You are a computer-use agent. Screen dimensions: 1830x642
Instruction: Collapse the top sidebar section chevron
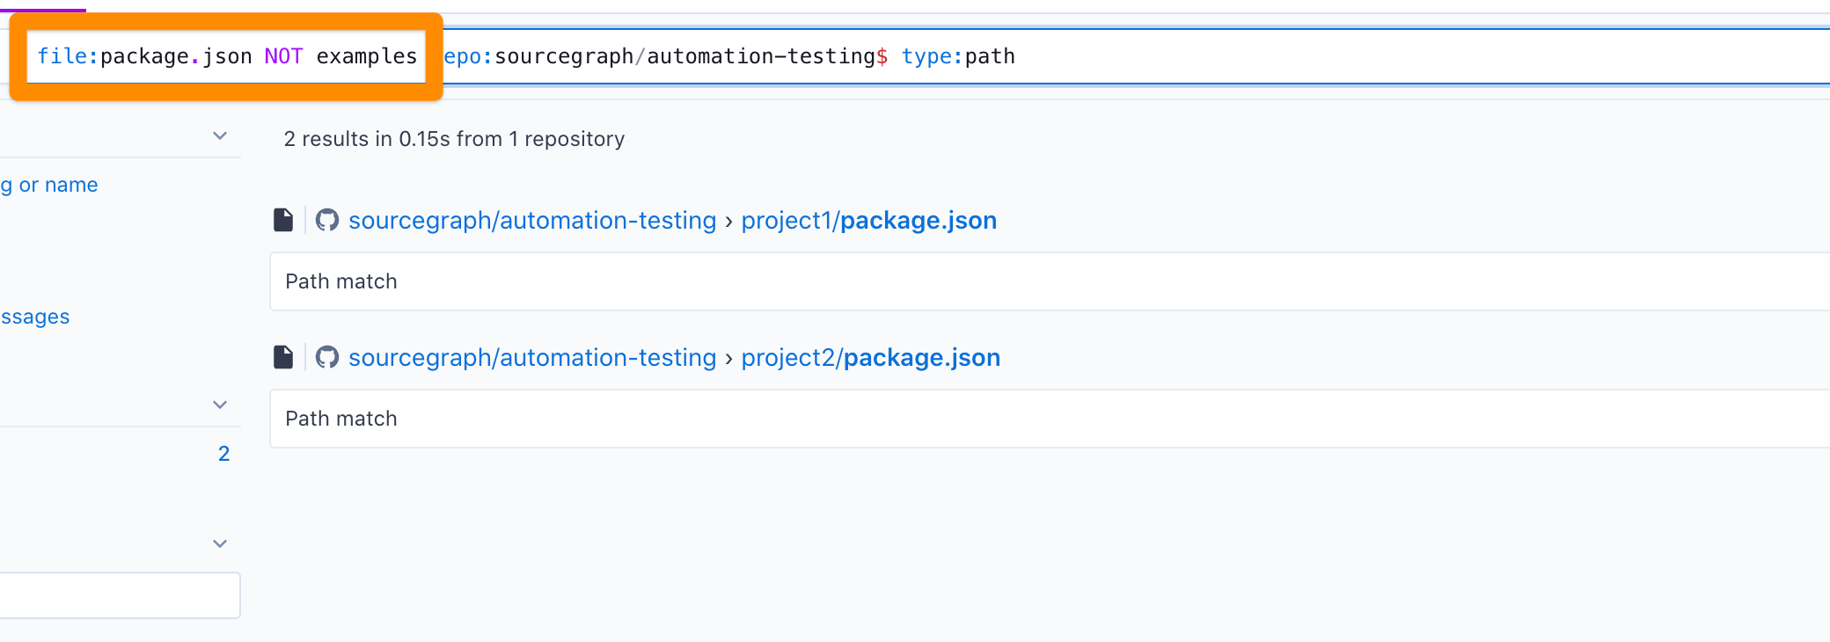coord(220,135)
